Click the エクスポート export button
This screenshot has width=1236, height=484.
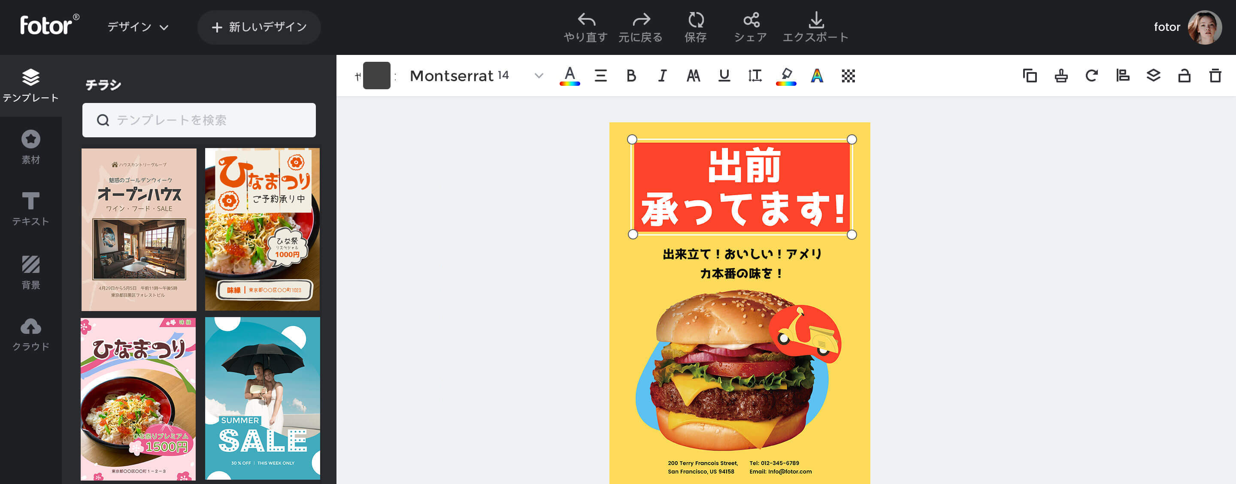(817, 26)
